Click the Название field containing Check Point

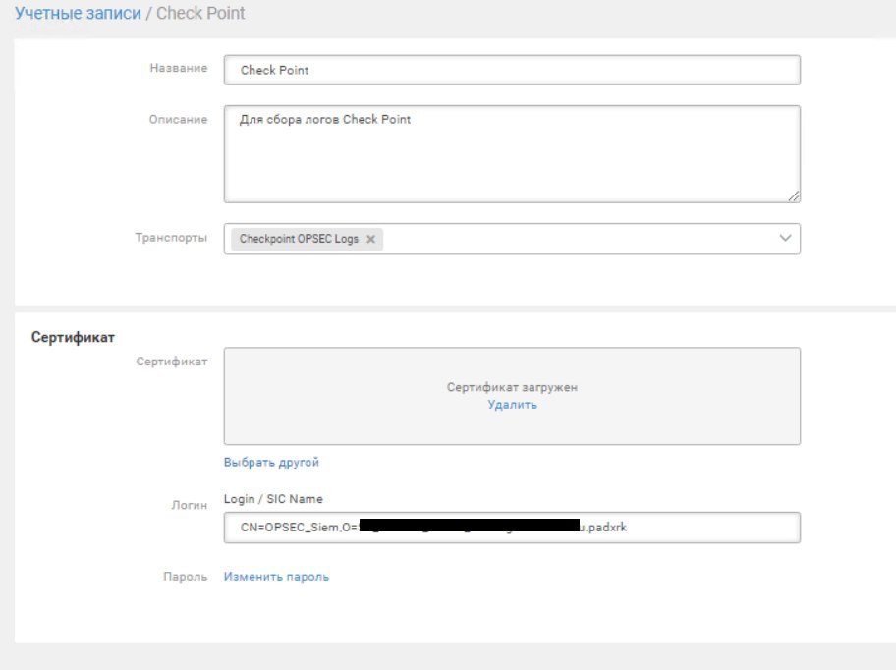[512, 71]
